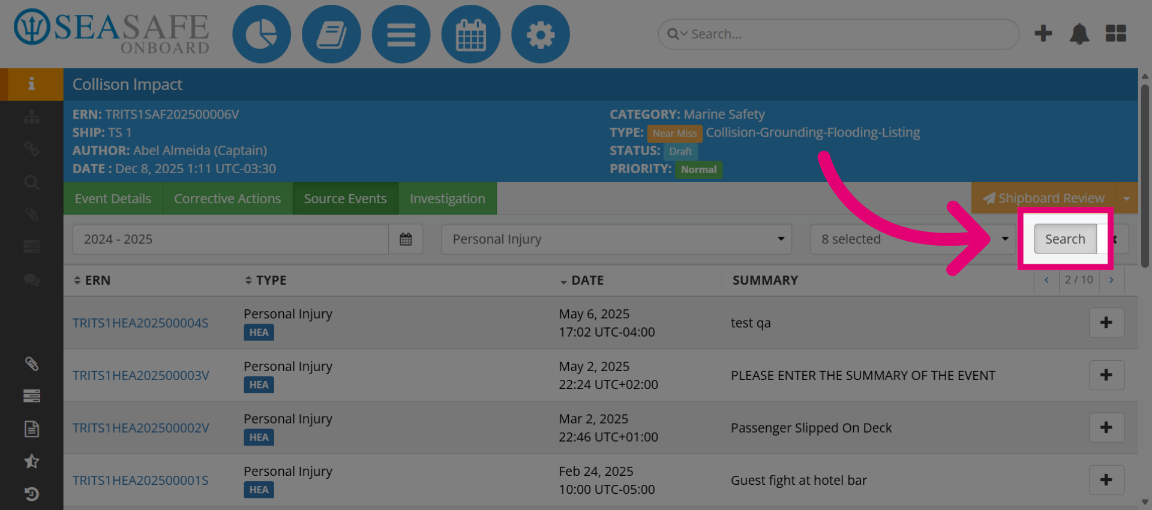1152x510 pixels.
Task: Click the 'test qa' summary cell
Action: (x=751, y=323)
